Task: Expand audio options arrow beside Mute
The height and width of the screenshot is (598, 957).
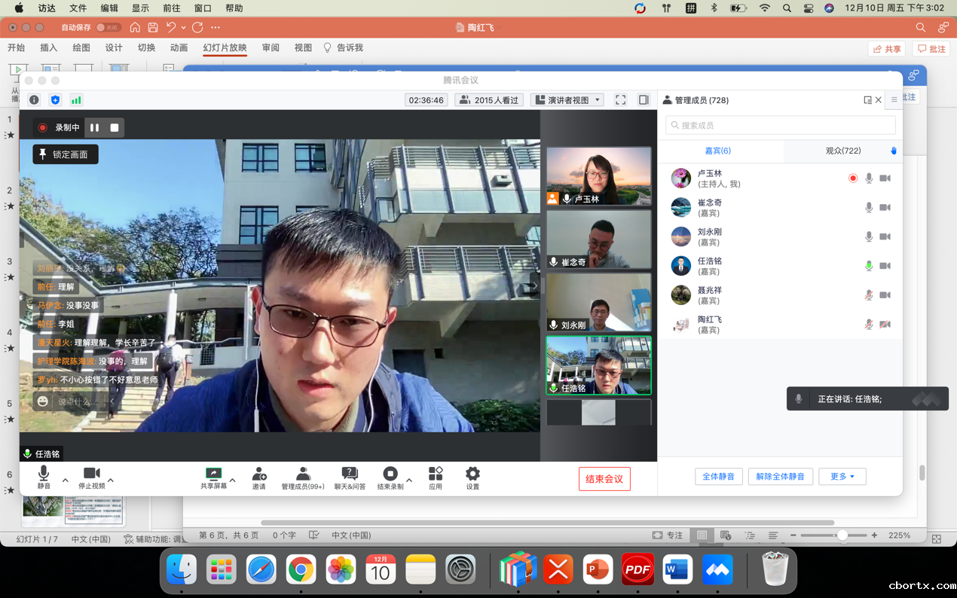Action: (65, 480)
